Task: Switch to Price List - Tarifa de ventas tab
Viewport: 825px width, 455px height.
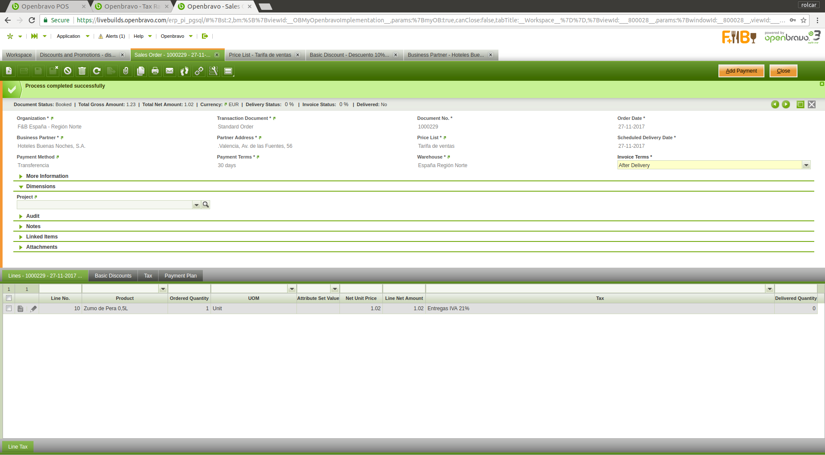Action: [260, 55]
